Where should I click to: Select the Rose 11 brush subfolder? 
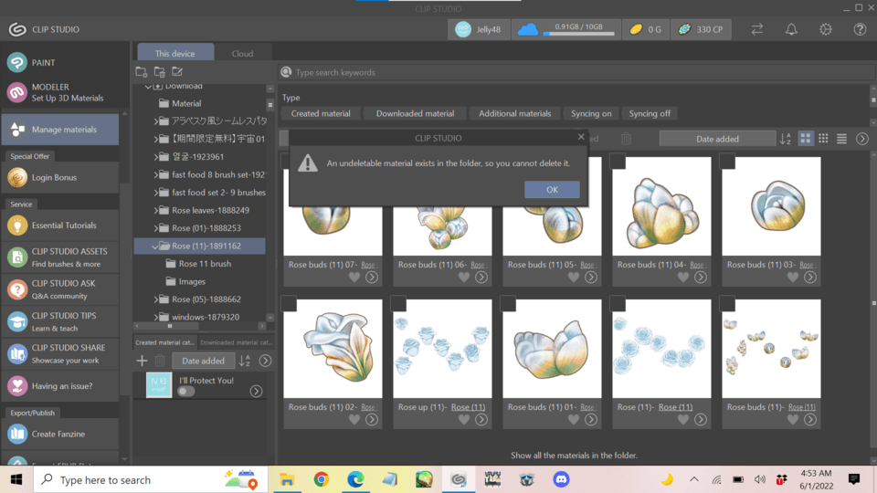pyautogui.click(x=205, y=264)
